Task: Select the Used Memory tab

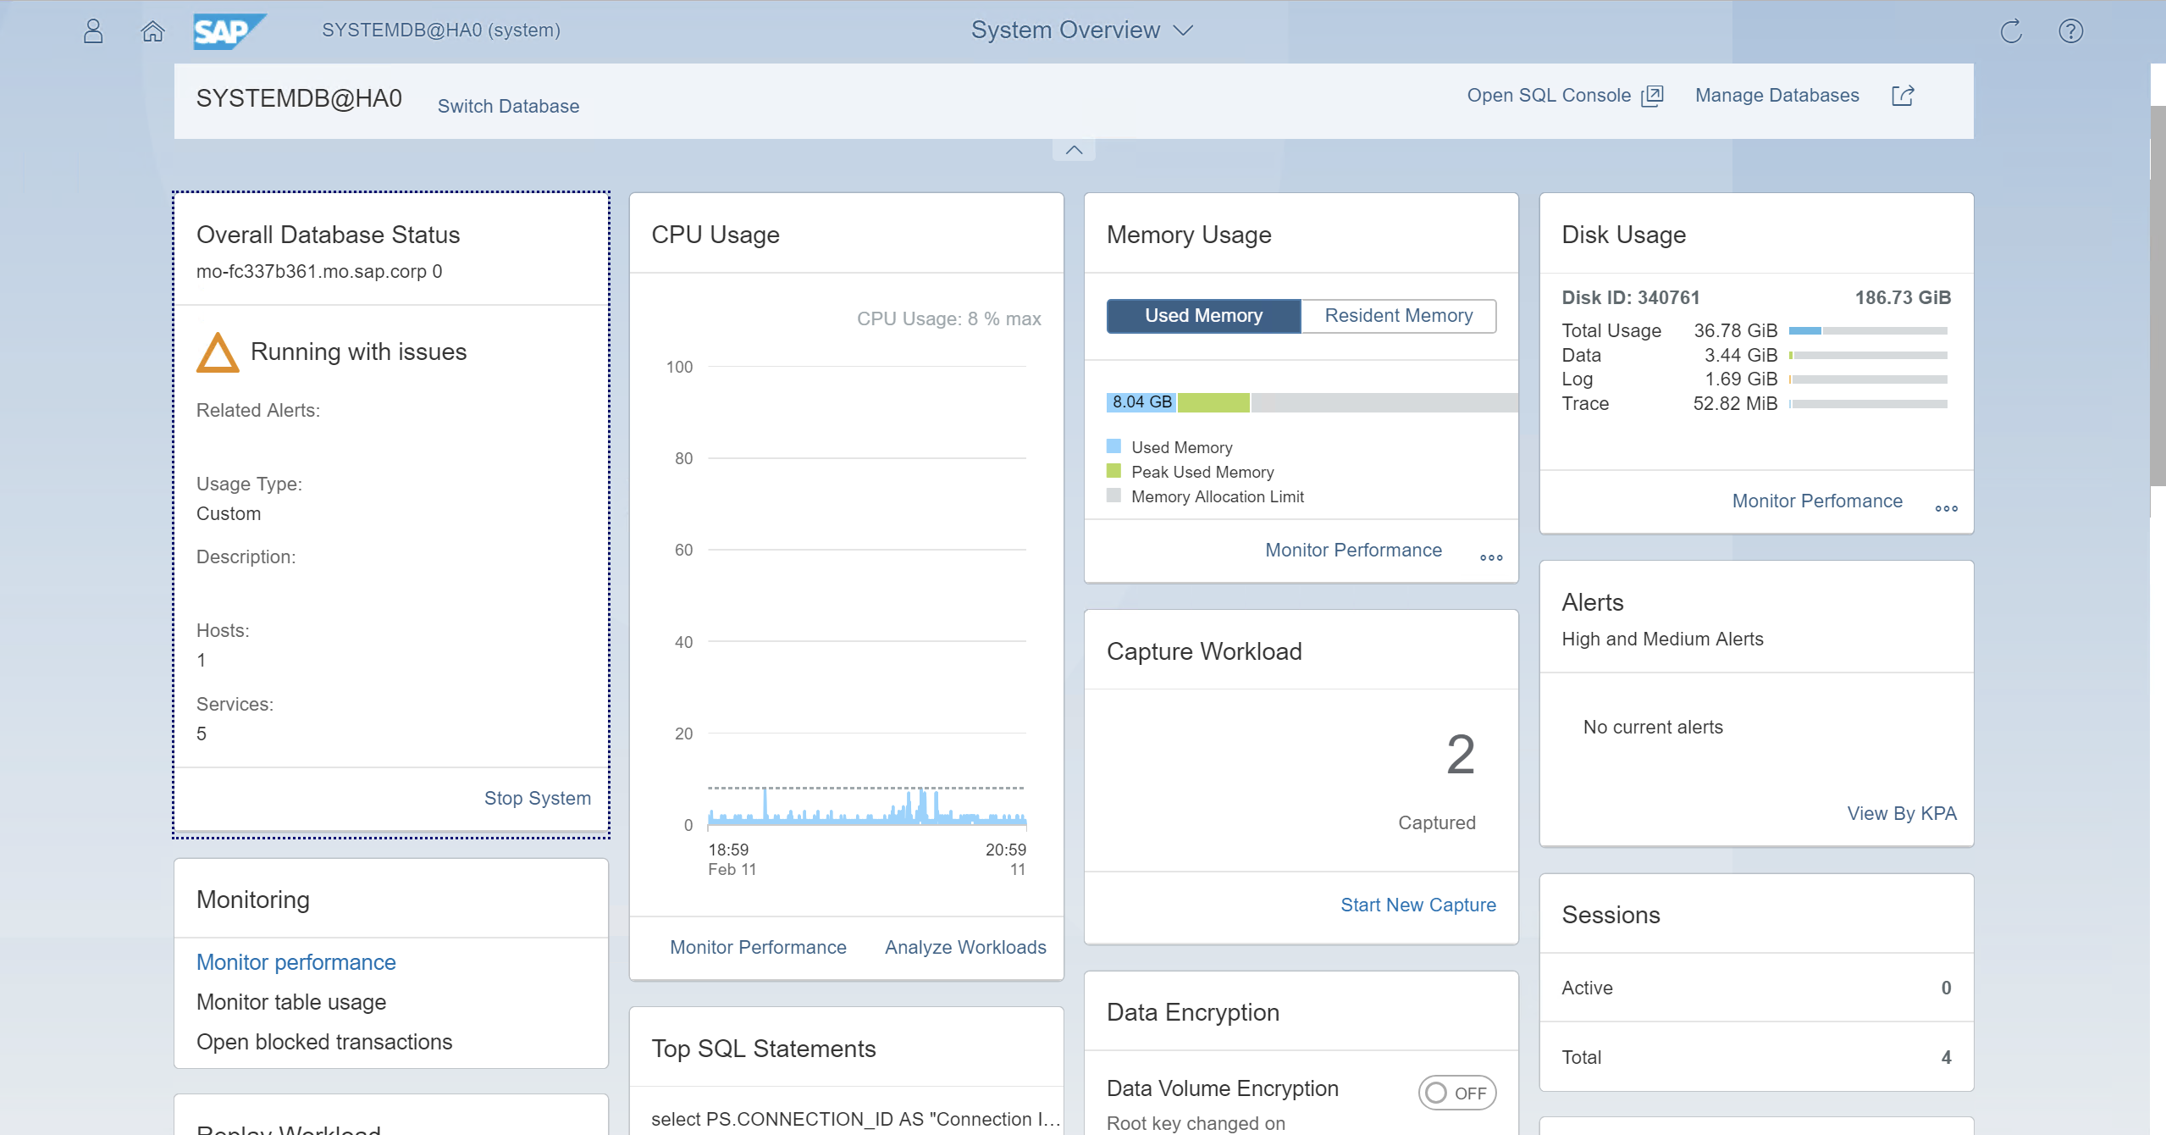Action: [1203, 316]
